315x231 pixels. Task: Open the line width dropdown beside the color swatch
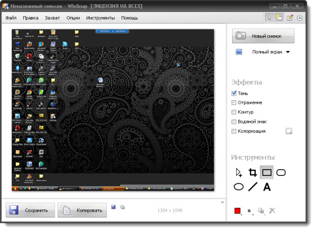coord(249,212)
